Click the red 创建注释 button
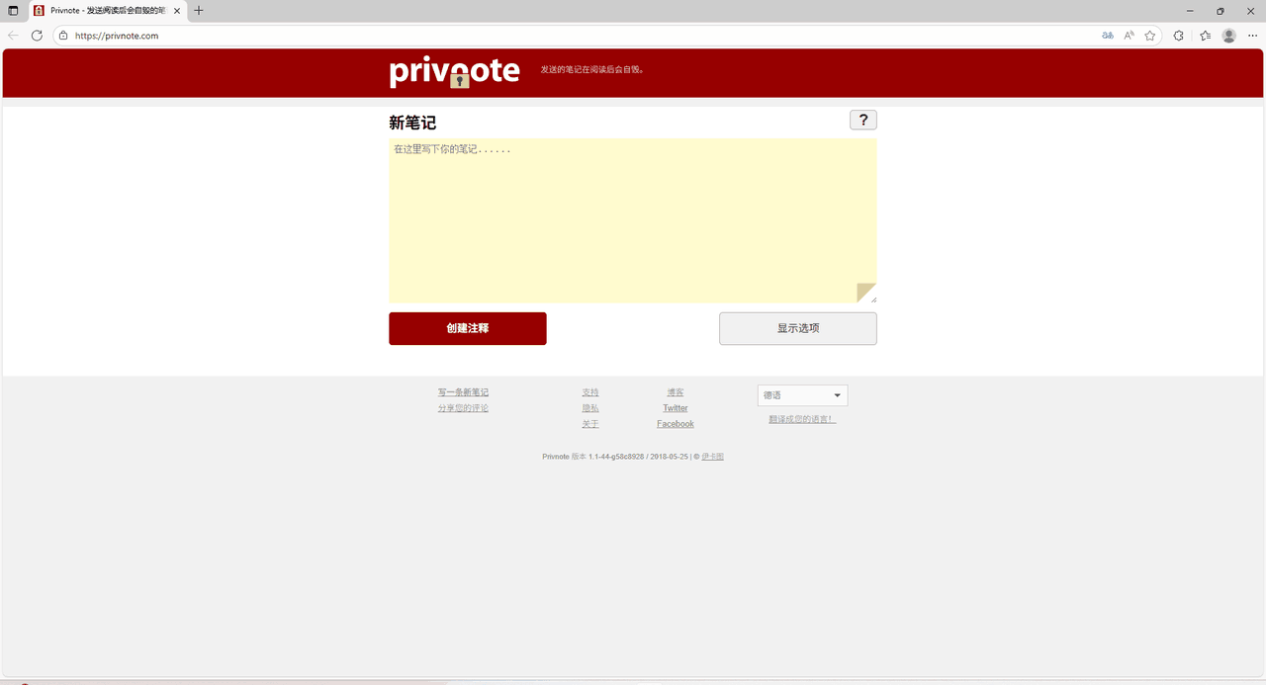The height and width of the screenshot is (685, 1266). 468,328
